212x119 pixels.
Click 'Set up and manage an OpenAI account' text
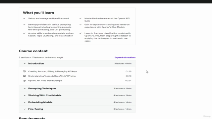(x=48, y=19)
